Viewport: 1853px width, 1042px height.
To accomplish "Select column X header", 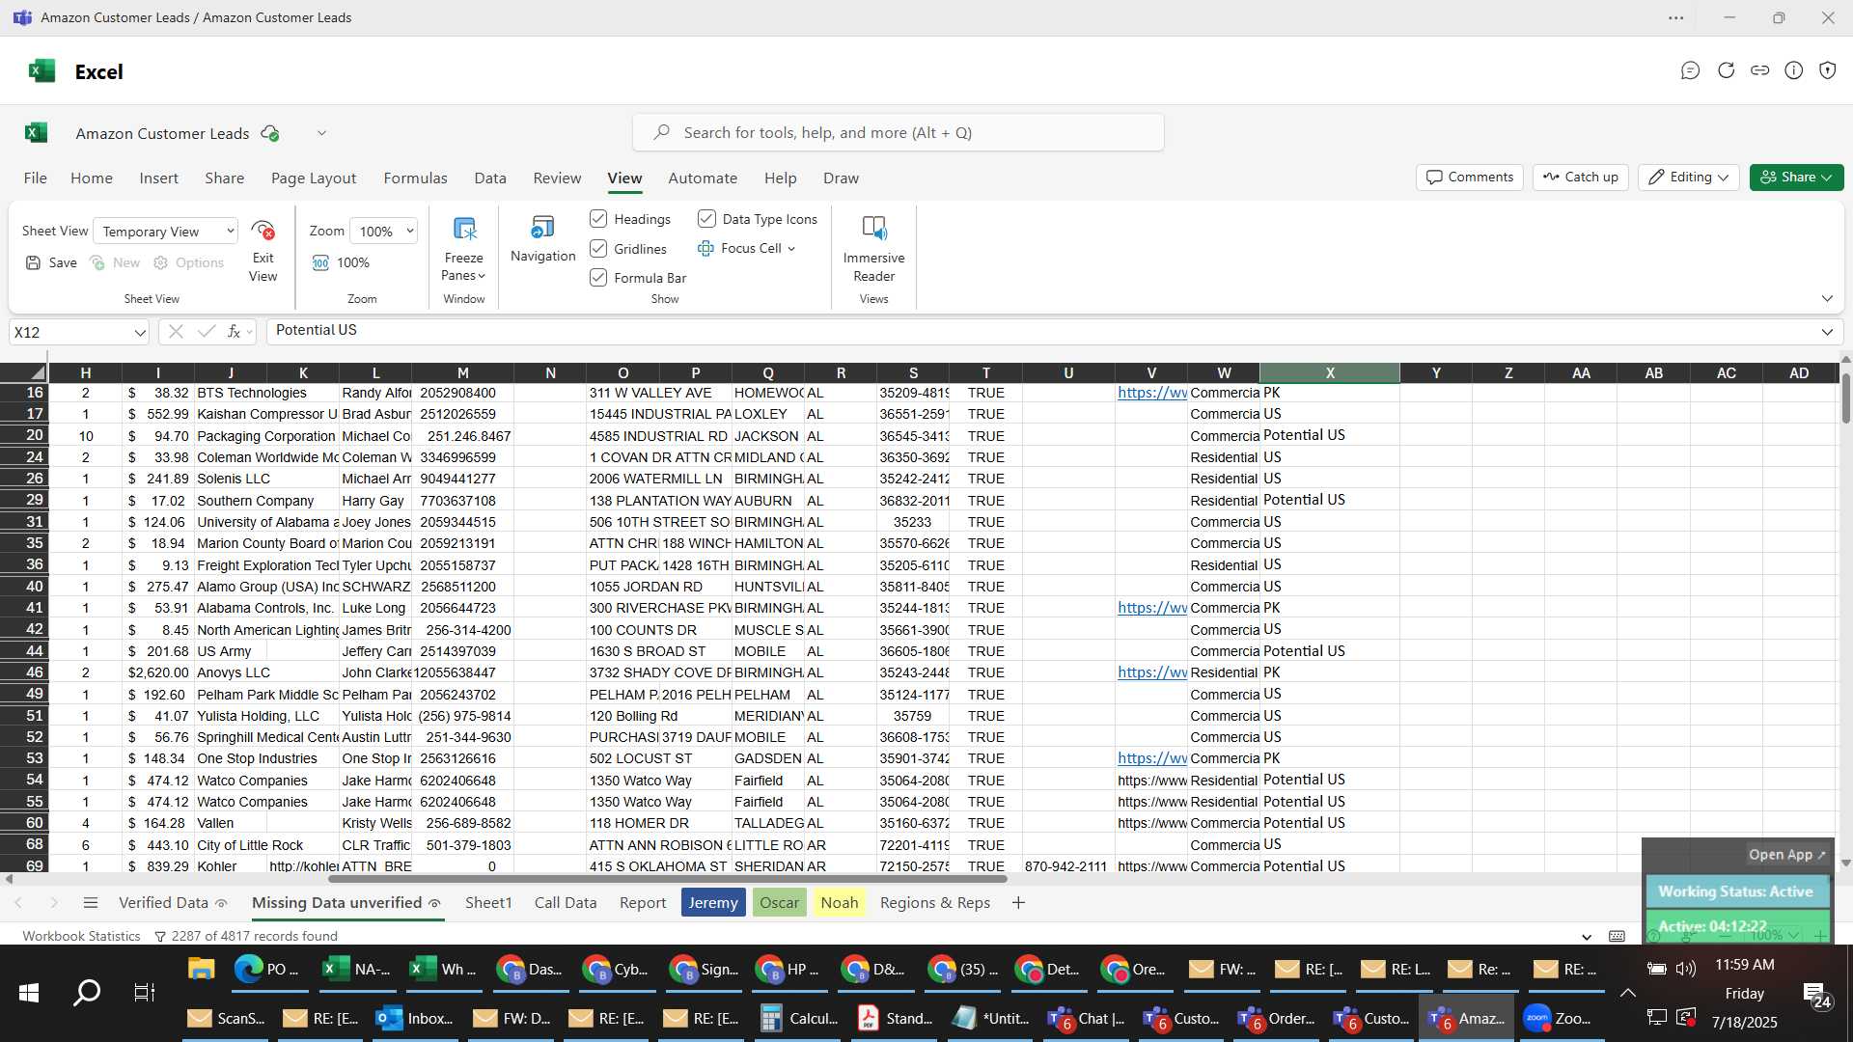I will click(1330, 373).
